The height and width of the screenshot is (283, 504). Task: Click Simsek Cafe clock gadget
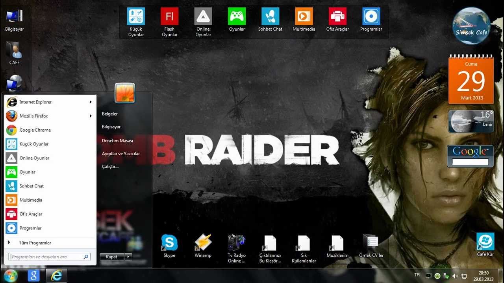coord(471,26)
